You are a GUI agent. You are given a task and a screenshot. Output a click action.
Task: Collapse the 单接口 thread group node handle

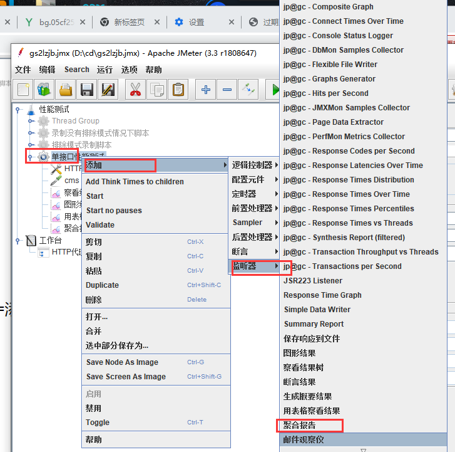click(30, 157)
